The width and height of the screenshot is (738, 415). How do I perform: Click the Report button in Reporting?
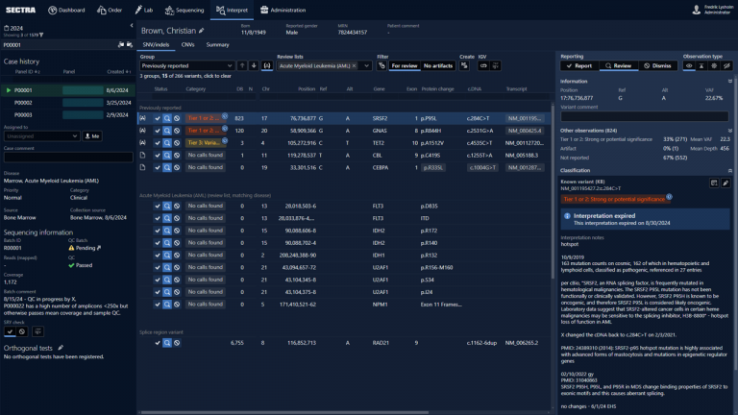pyautogui.click(x=579, y=65)
